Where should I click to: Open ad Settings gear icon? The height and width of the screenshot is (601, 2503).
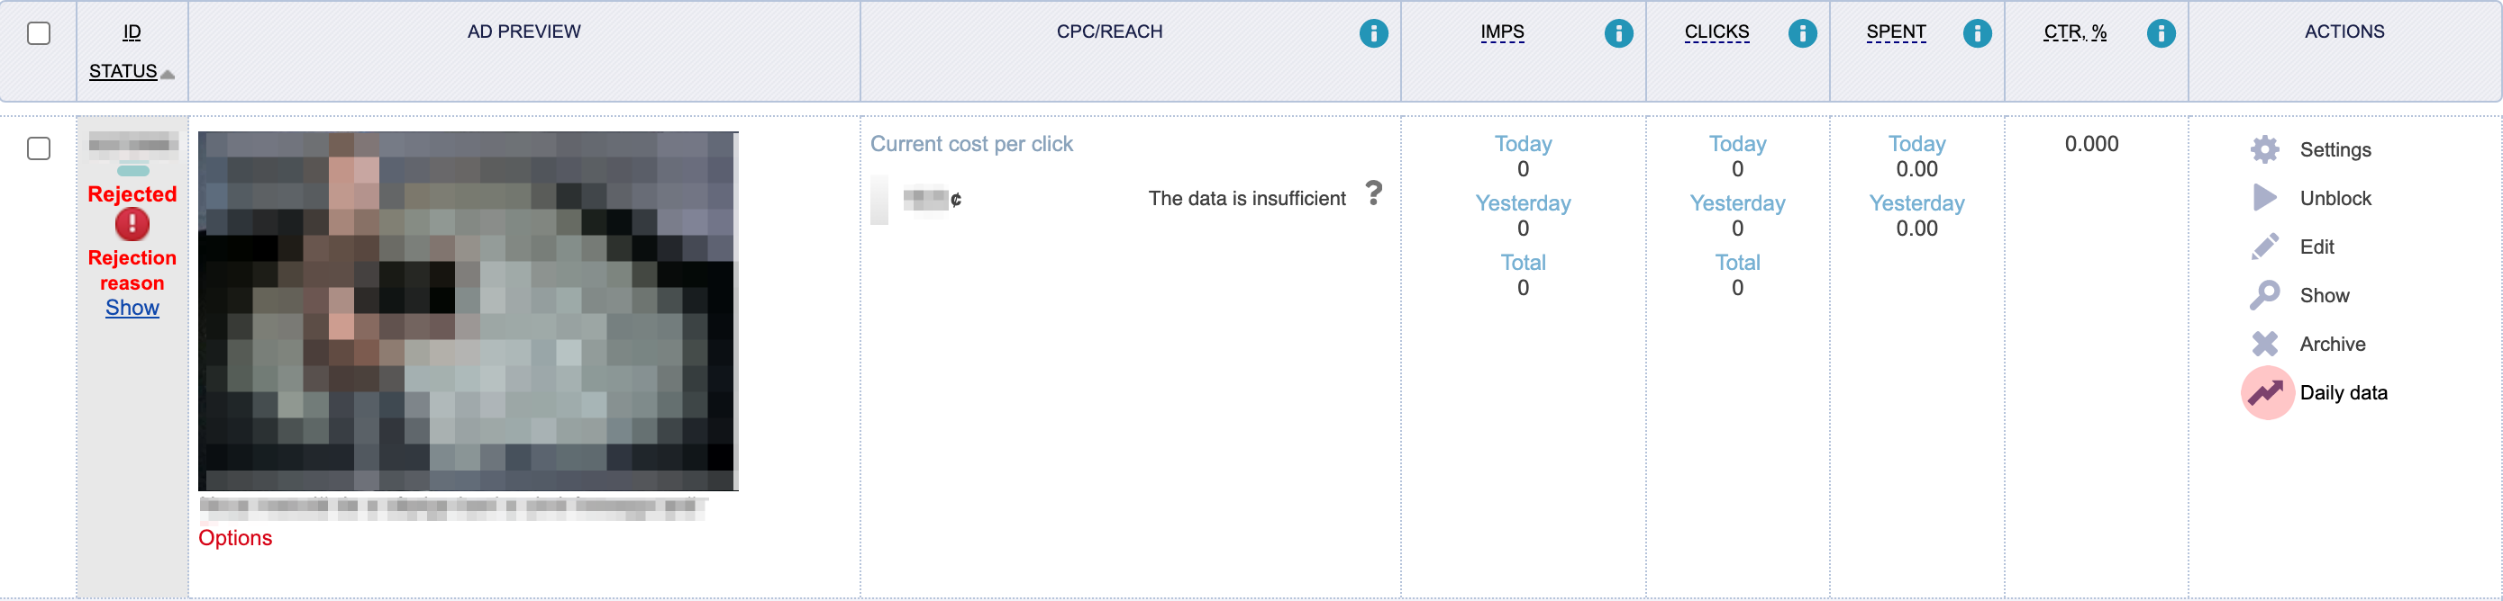click(2264, 149)
